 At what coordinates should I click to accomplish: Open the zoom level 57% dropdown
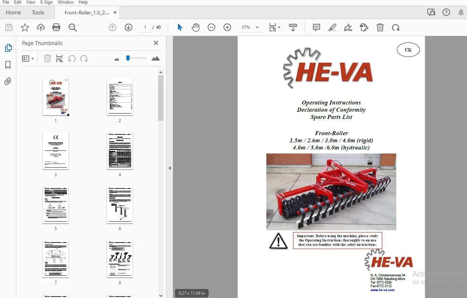[x=250, y=27]
